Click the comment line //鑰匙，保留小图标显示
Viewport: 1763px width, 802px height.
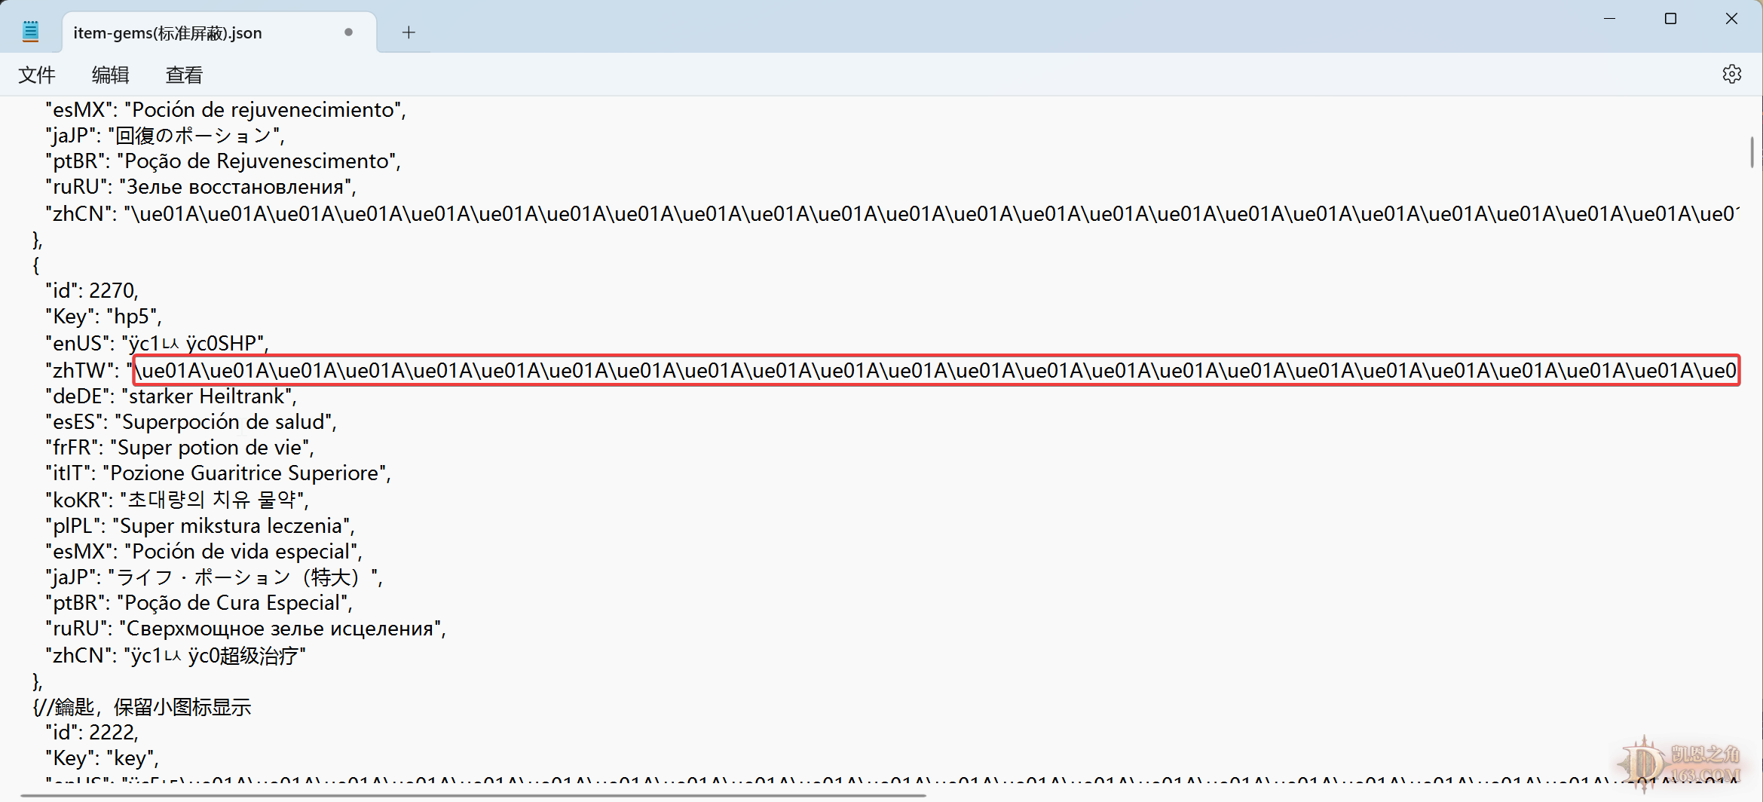click(x=142, y=707)
